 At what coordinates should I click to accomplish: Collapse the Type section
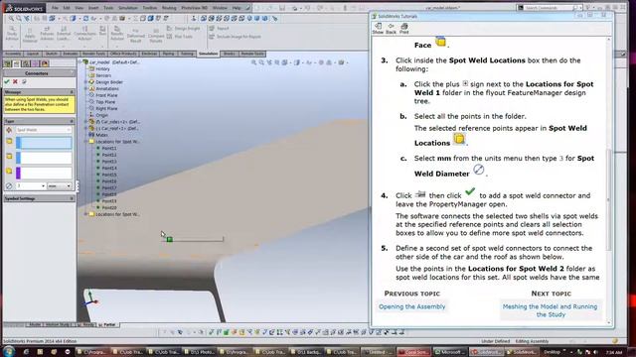pyautogui.click(x=72, y=121)
